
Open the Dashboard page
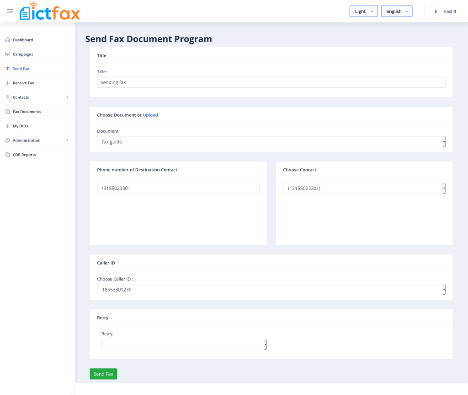pos(37,40)
